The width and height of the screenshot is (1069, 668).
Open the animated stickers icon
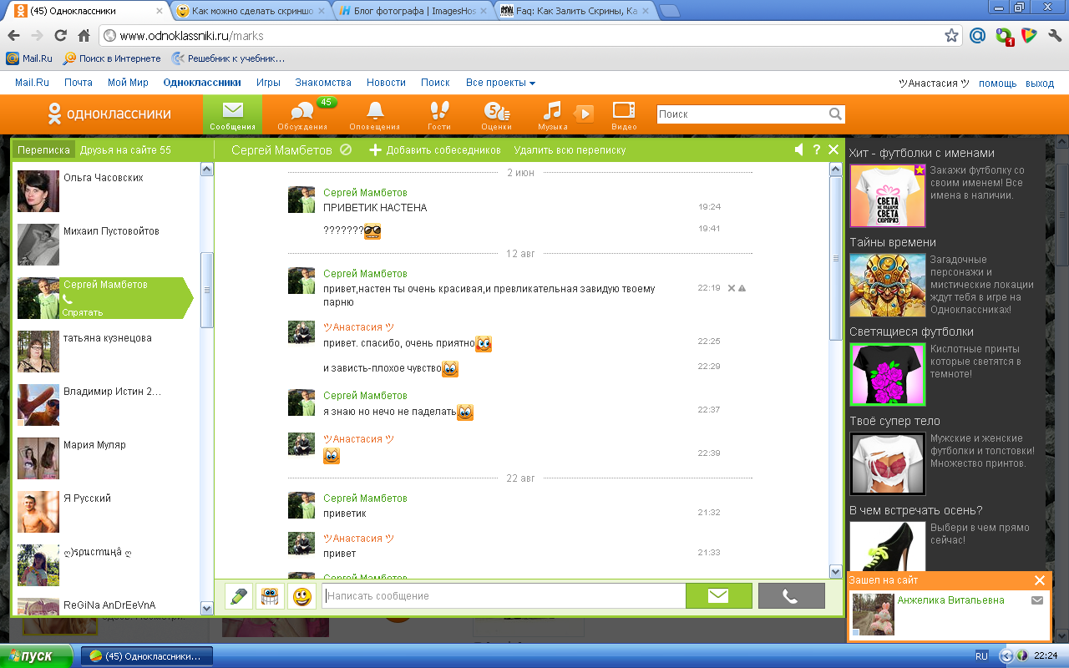tap(270, 596)
